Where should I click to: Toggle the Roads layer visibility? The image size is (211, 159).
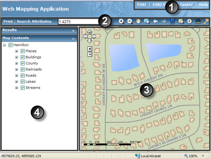(x=23, y=76)
